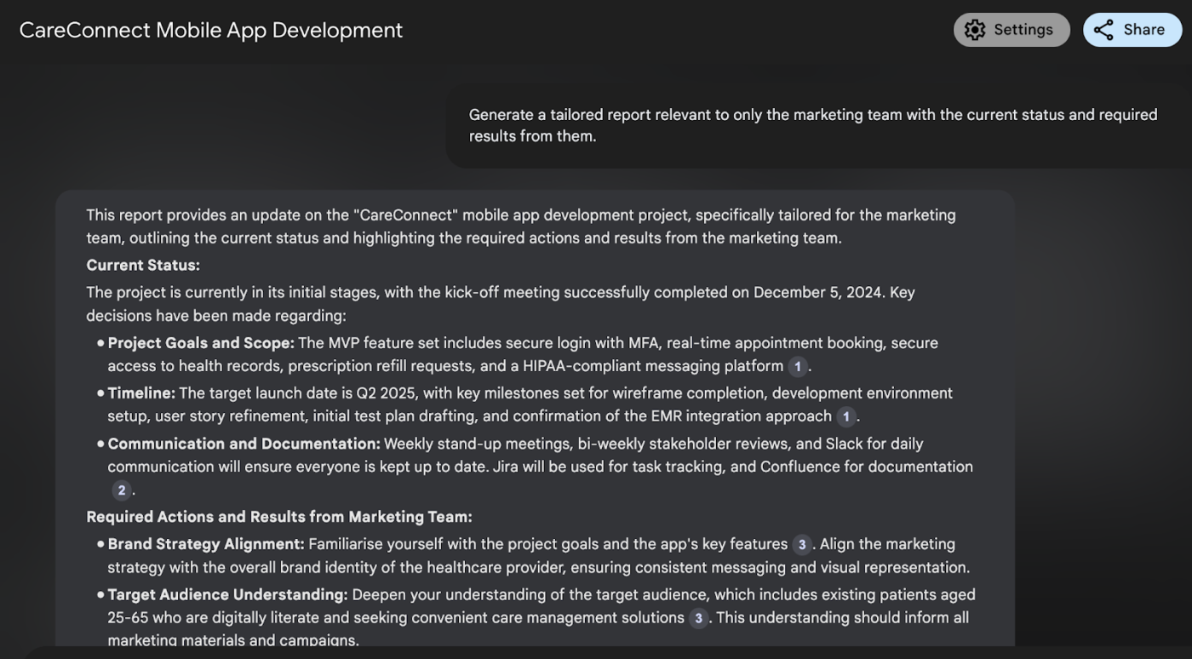Open the Settings button
This screenshot has width=1192, height=659.
1011,30
